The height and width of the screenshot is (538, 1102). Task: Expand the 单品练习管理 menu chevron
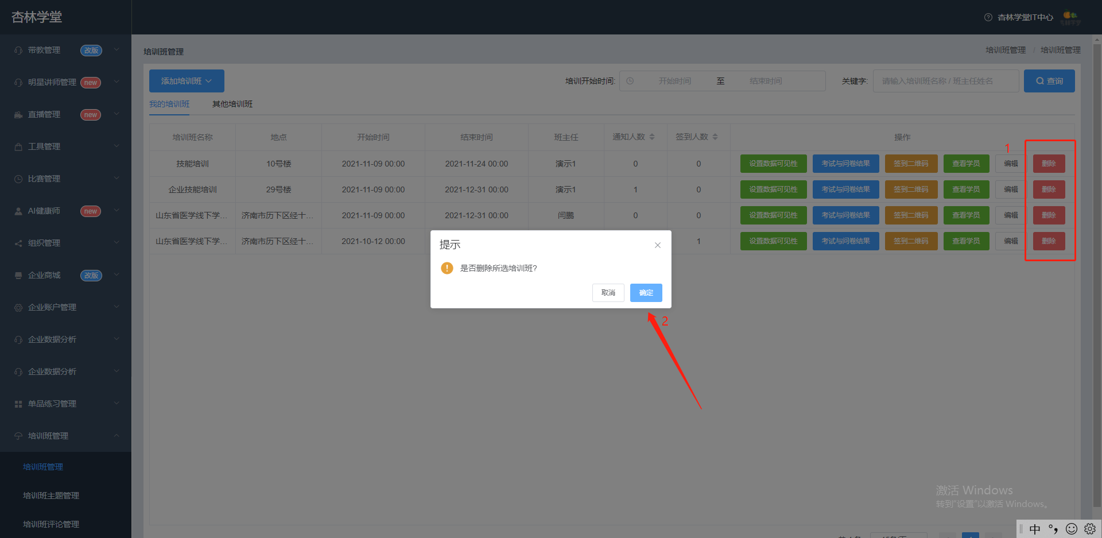pos(117,404)
